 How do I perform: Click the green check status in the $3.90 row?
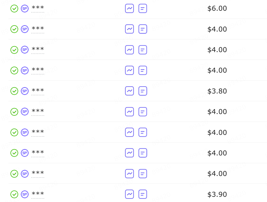click(x=14, y=194)
